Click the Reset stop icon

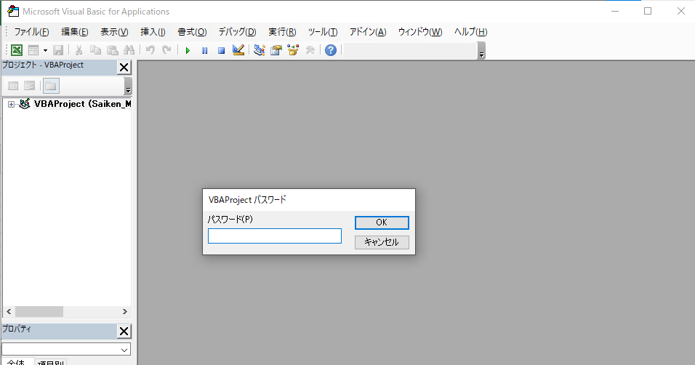coord(221,51)
